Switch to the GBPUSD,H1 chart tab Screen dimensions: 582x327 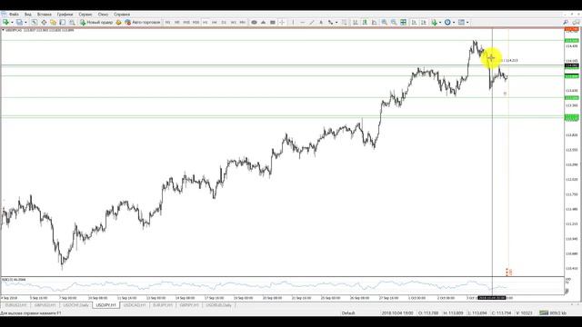point(45,305)
